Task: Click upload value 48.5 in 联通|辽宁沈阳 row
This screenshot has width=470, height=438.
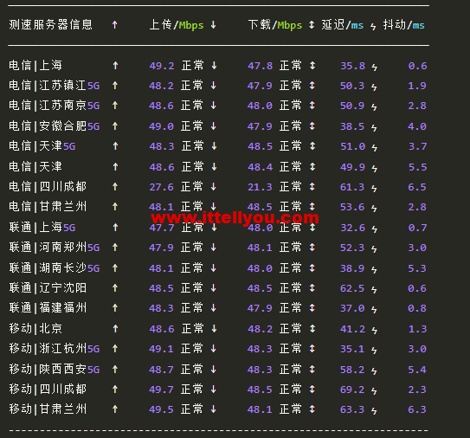Action: [x=161, y=288]
